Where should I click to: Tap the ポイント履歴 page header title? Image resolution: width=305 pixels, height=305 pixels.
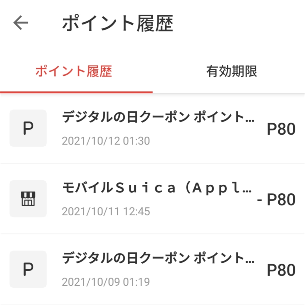[117, 24]
